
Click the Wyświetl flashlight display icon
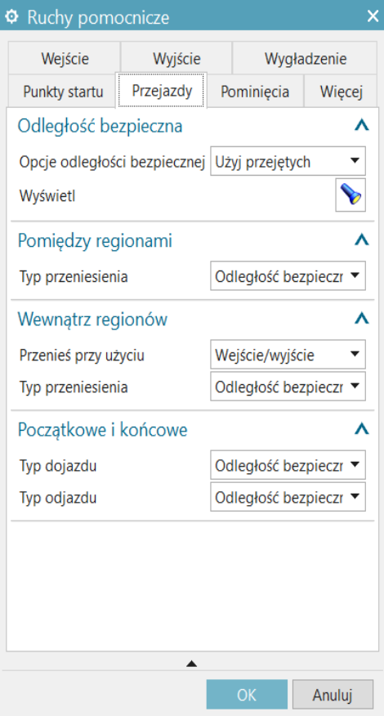tap(351, 195)
